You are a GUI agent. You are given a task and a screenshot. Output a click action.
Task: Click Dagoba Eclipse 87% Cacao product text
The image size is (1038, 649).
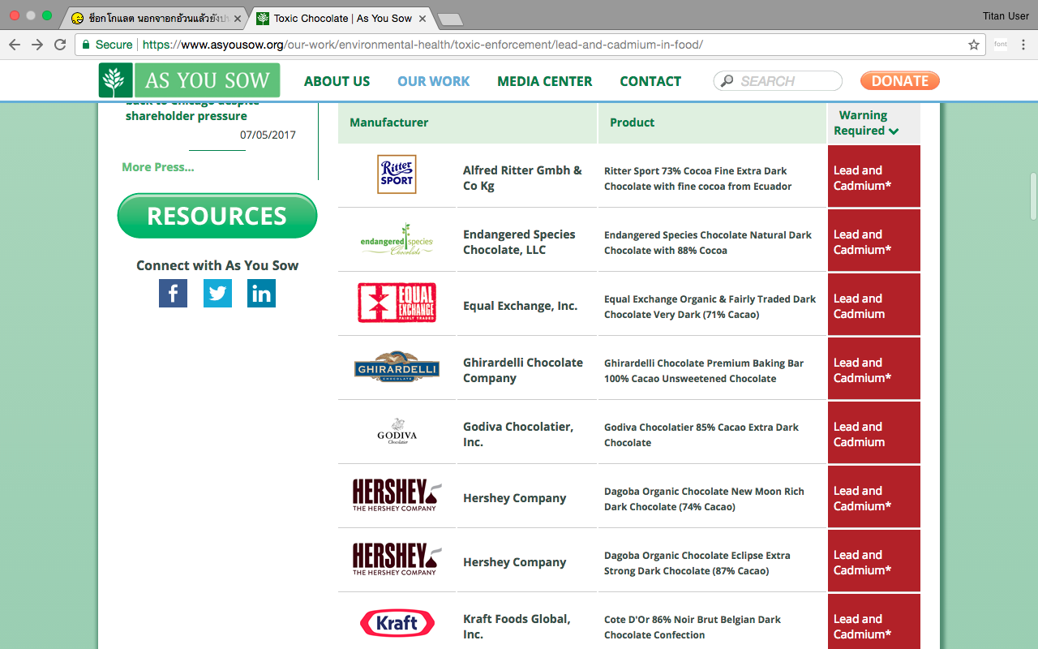(x=697, y=563)
